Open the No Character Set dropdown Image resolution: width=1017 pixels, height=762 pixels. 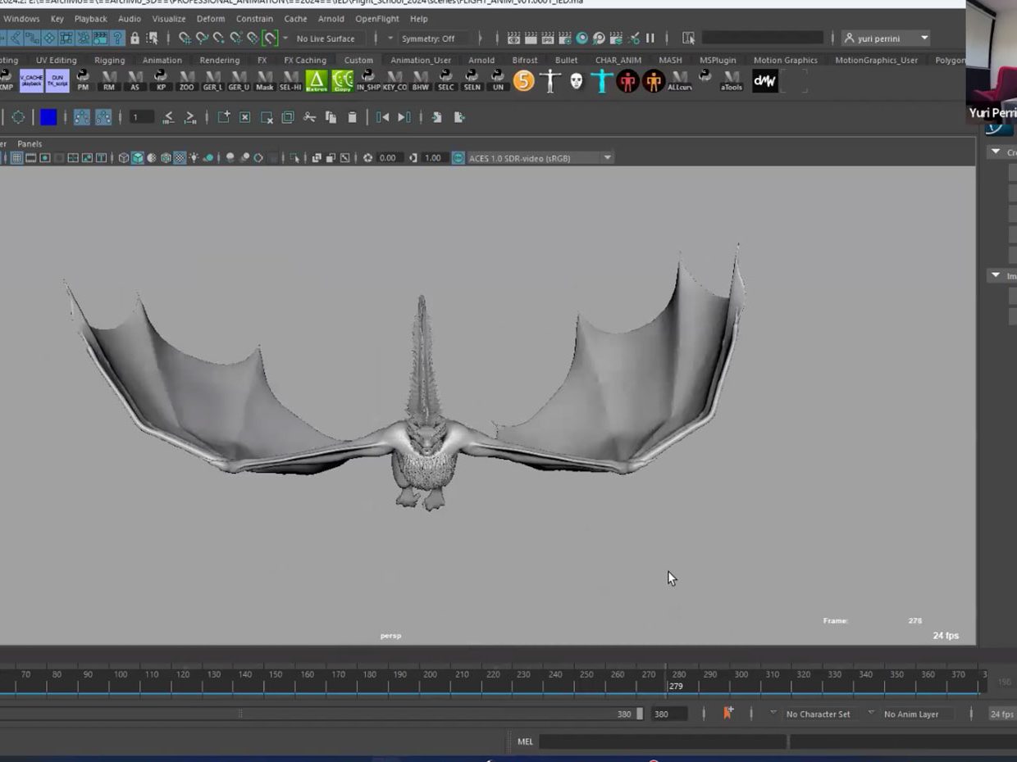(x=818, y=714)
